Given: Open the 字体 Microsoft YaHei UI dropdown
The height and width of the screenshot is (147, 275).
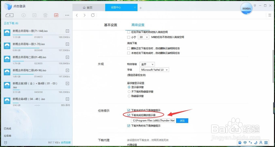Looking at the screenshot, I should point(154,70).
